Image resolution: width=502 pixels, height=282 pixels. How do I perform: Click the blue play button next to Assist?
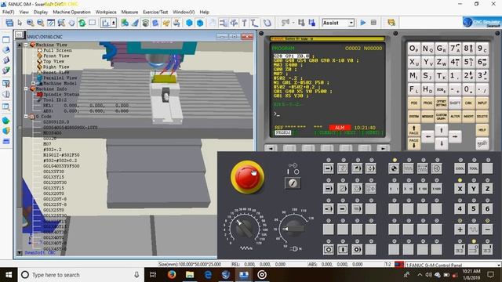(362, 23)
